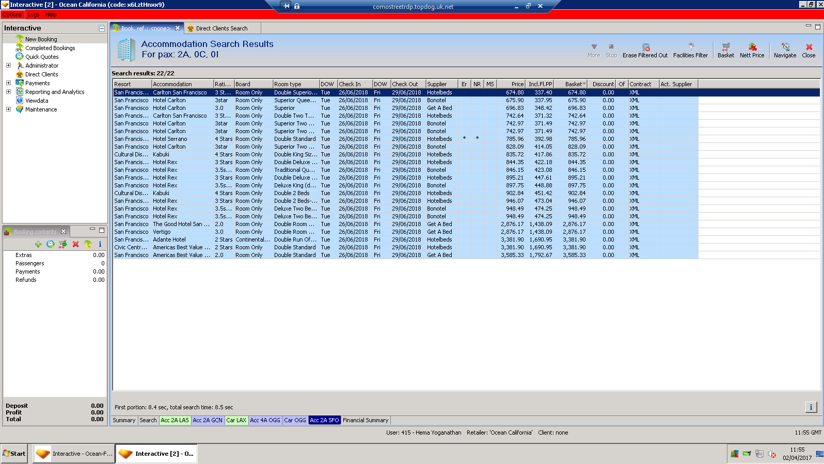Sort by the Room type column header
The image size is (824, 464).
pos(296,84)
